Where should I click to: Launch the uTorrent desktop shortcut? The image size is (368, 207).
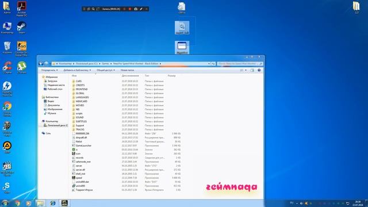tap(22, 68)
